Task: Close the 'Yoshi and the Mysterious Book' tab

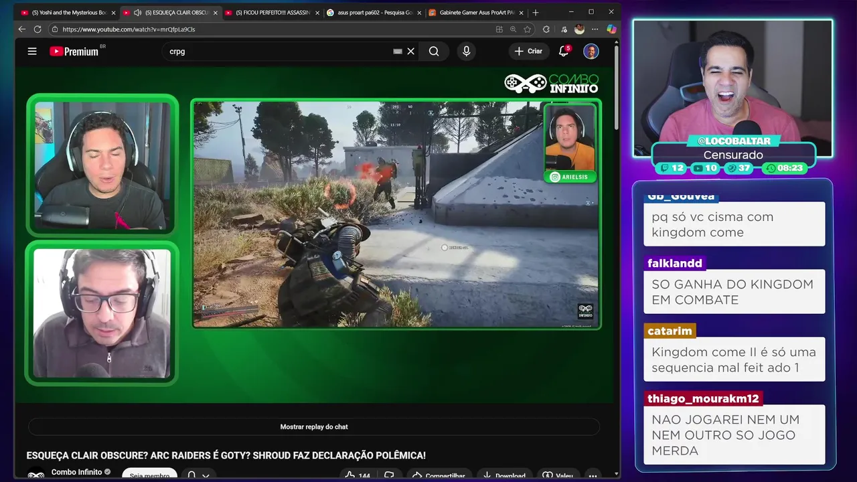Action: point(113,12)
